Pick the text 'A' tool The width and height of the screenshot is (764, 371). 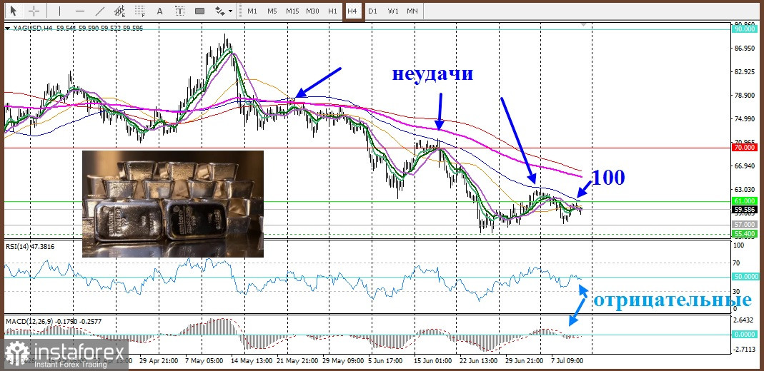(x=159, y=10)
